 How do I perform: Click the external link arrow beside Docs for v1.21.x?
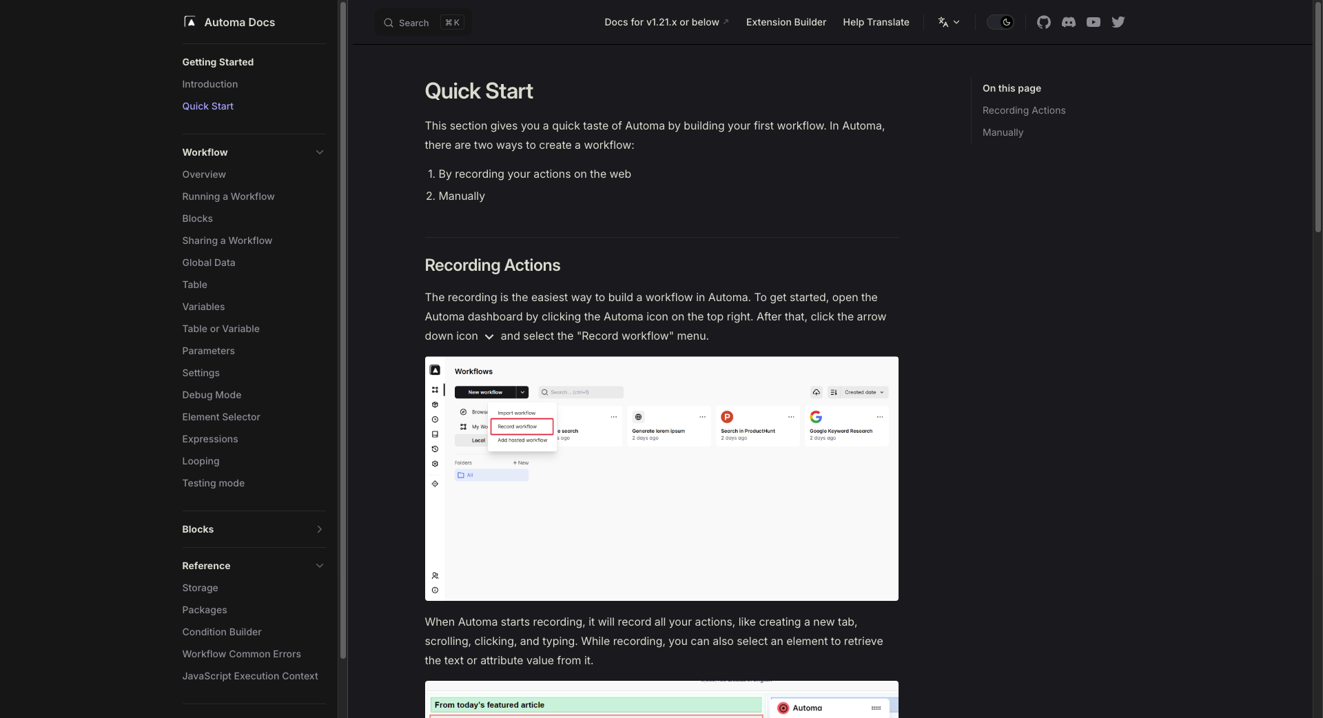(x=726, y=22)
